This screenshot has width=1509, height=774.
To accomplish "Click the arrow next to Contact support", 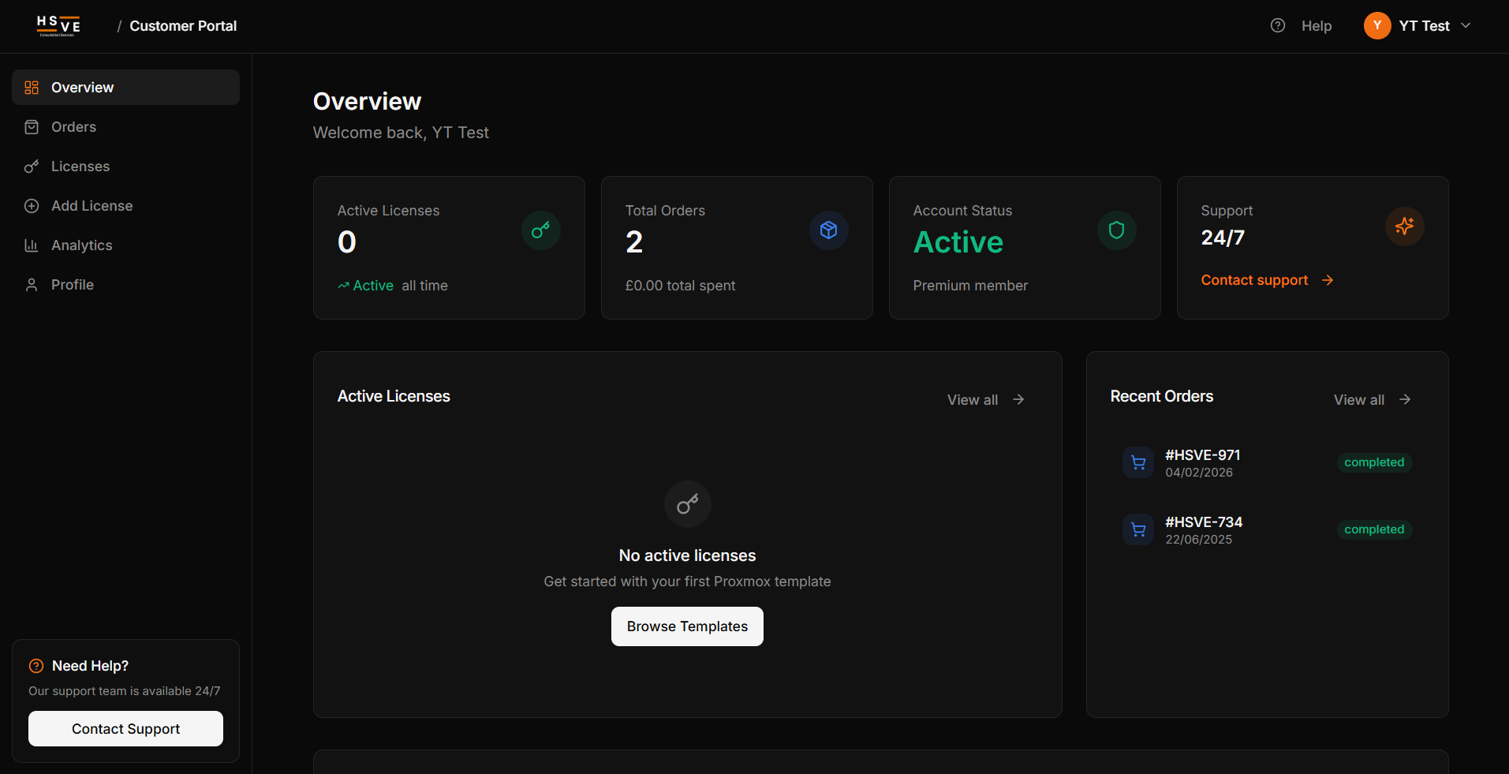I will click(x=1328, y=280).
